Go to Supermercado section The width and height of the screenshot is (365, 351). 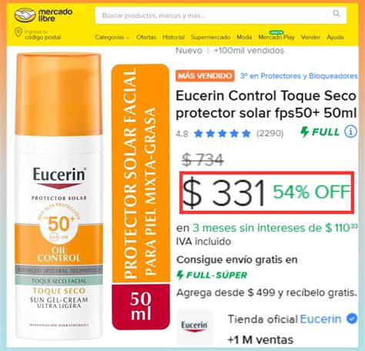click(210, 37)
